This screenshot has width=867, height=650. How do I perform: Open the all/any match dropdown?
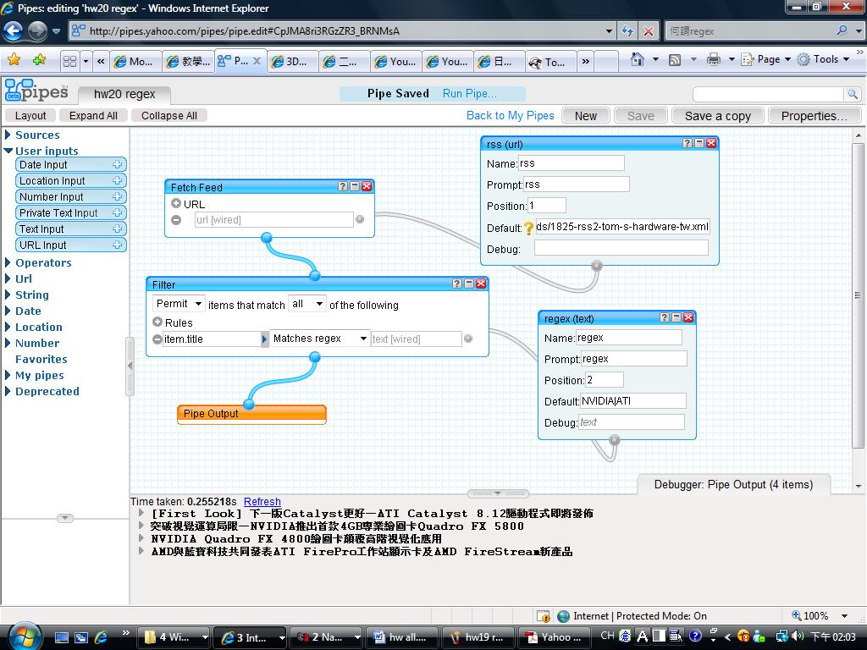click(306, 304)
